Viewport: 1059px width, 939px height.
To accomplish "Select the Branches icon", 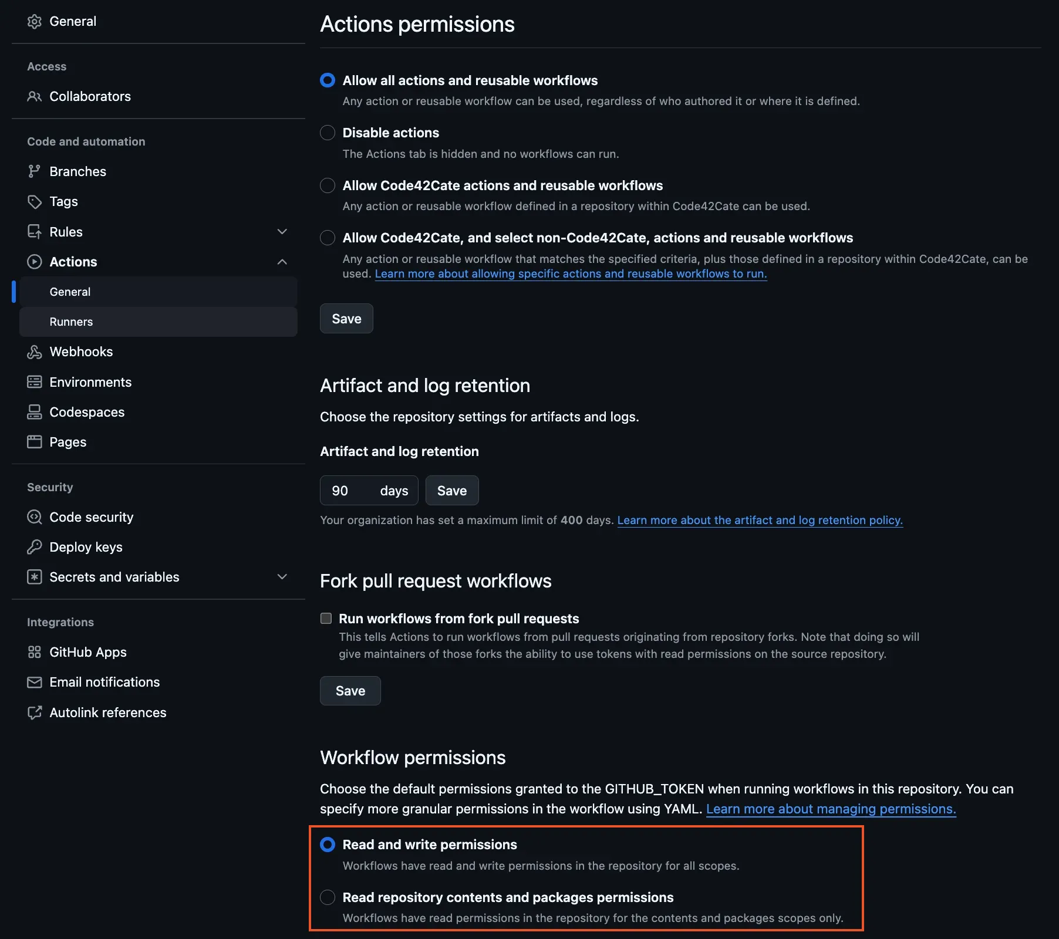I will [x=35, y=171].
